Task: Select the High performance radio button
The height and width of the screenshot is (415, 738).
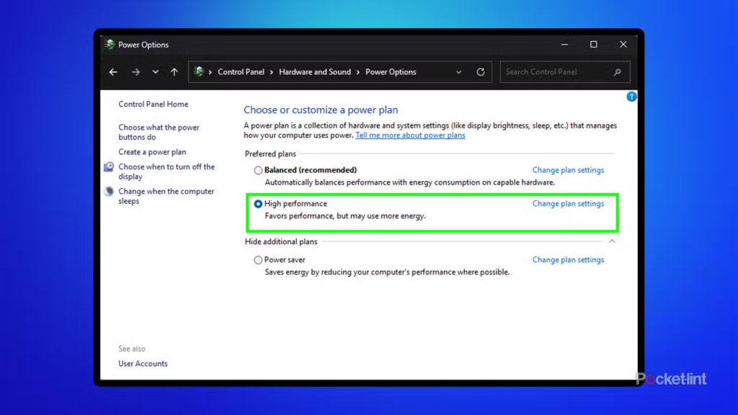Action: pyautogui.click(x=258, y=205)
